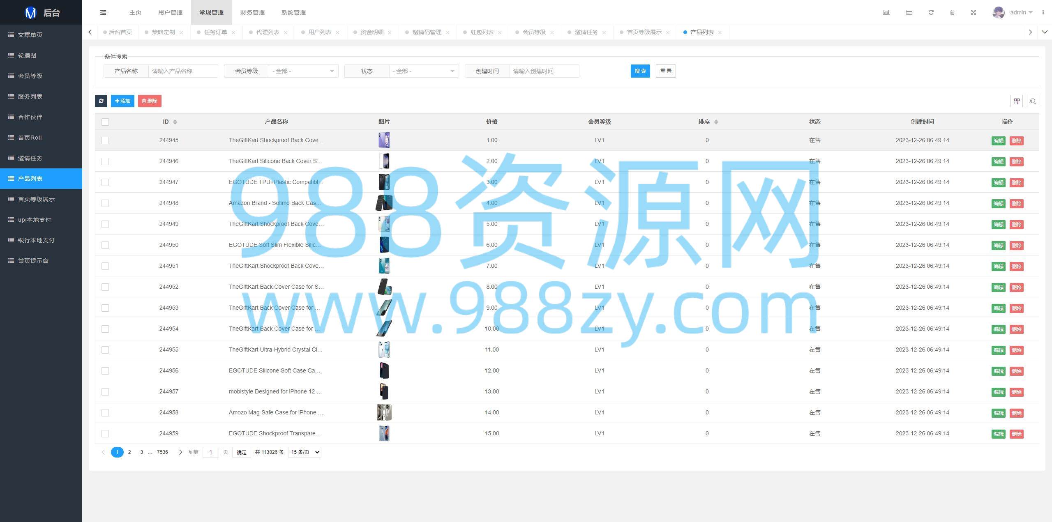Tick the checkbox for row 244958
The height and width of the screenshot is (522, 1052).
click(x=105, y=413)
